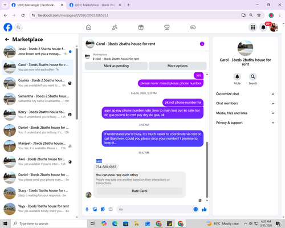Expand Privacy & support section

pos(245,123)
